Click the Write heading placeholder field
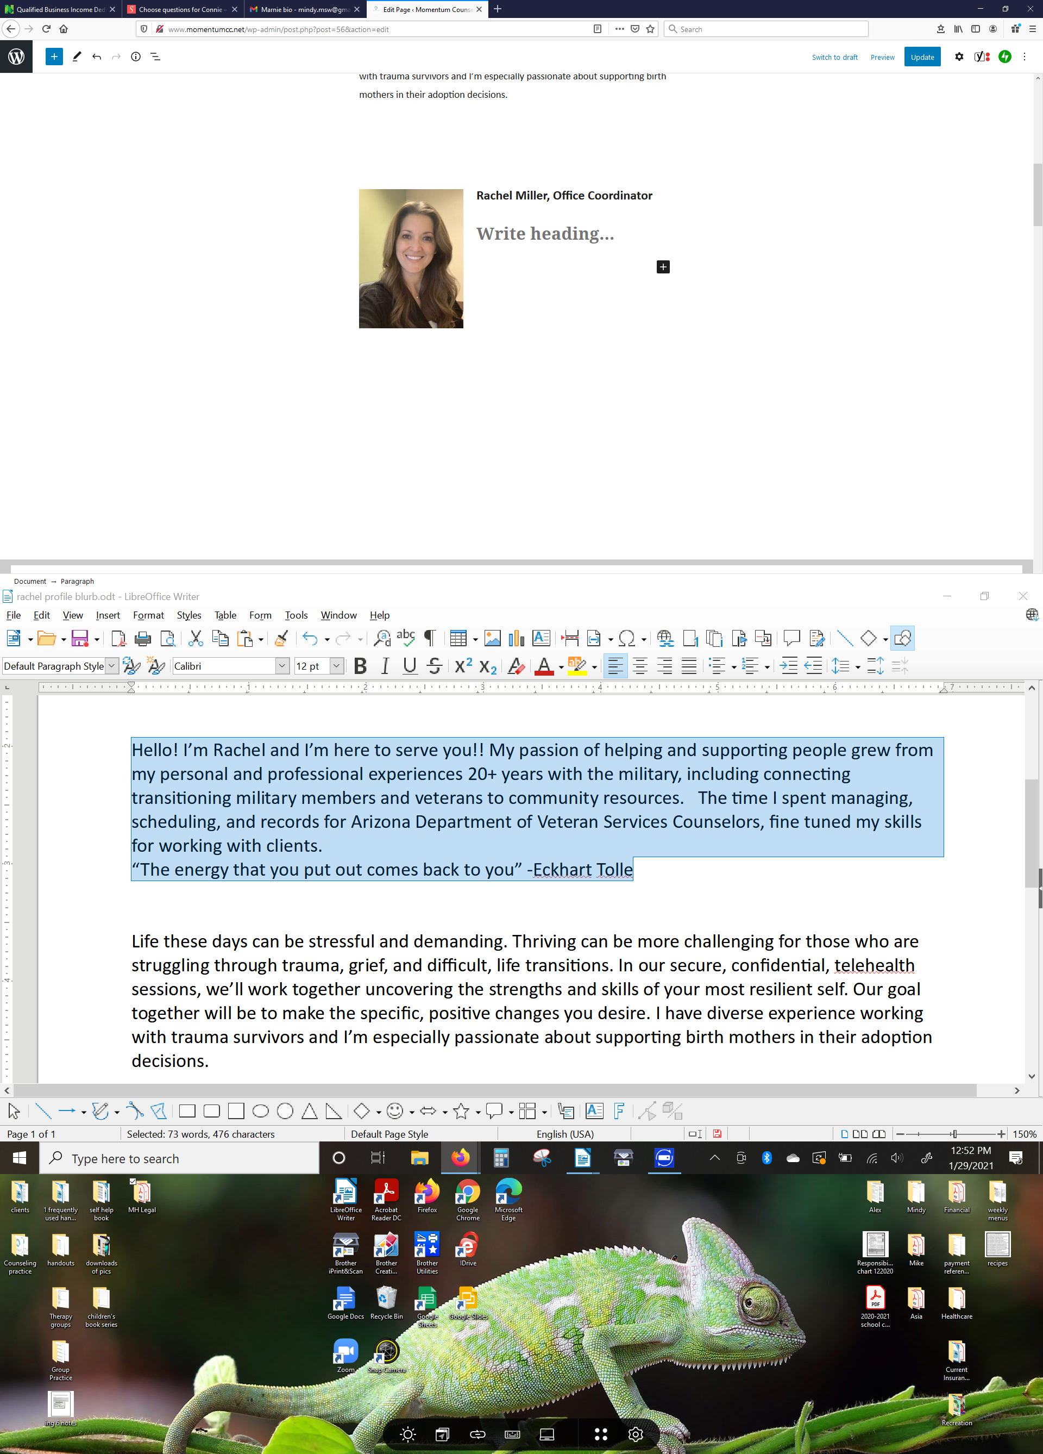 click(x=544, y=233)
